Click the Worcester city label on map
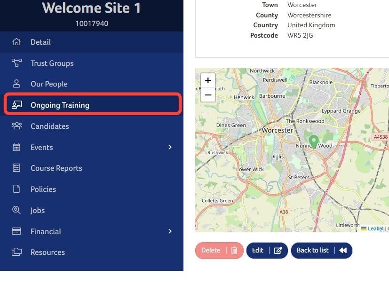Viewport: 389px width, 307px height. [277, 130]
